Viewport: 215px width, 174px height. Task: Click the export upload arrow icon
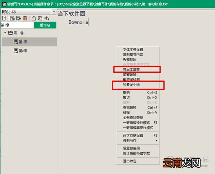[x=34, y=18]
